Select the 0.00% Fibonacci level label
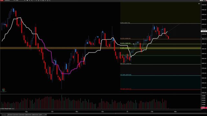 [x=125, y=23]
